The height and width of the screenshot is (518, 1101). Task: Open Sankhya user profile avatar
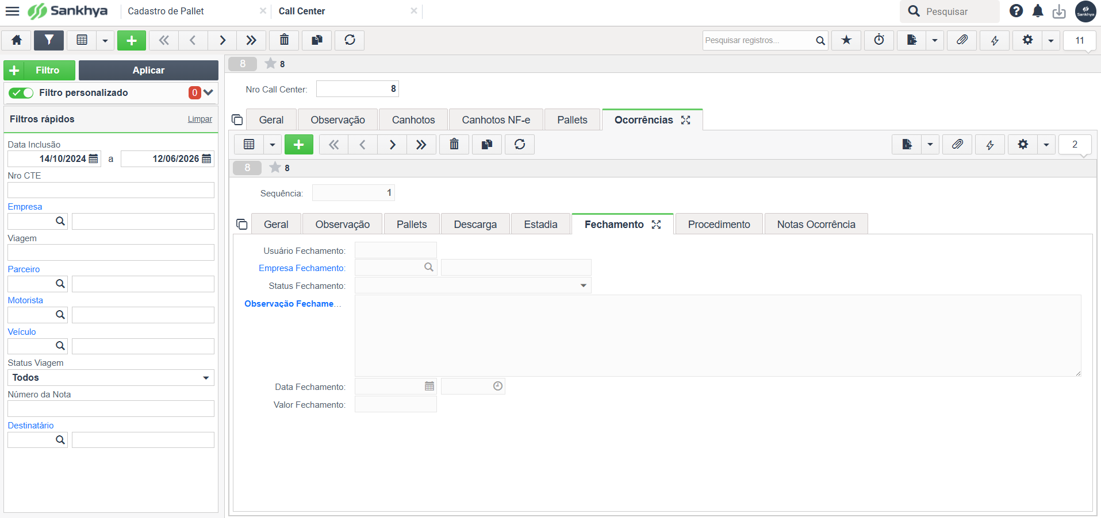click(1085, 11)
